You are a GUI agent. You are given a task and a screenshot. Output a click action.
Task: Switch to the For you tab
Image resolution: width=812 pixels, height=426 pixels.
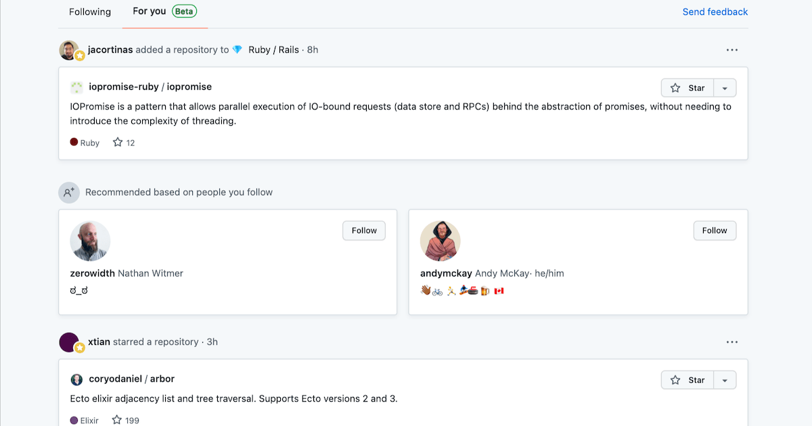coord(149,11)
